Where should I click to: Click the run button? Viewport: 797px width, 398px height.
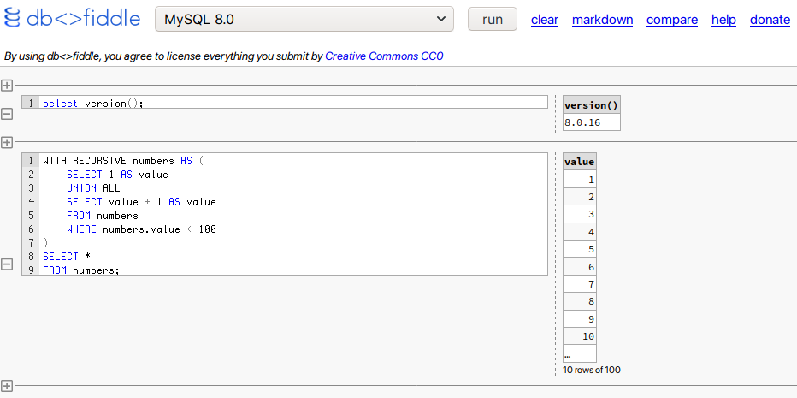tap(492, 20)
